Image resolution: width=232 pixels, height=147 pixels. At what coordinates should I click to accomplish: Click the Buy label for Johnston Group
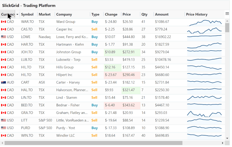tap(95, 52)
